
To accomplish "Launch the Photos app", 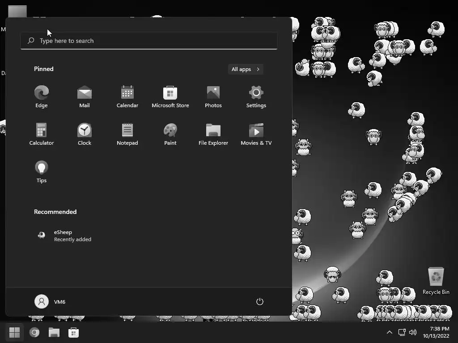I will (x=213, y=97).
